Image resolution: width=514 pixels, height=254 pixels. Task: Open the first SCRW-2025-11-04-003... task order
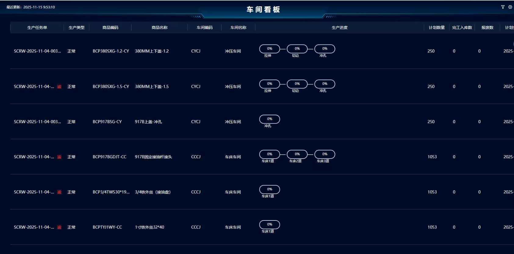click(x=37, y=51)
